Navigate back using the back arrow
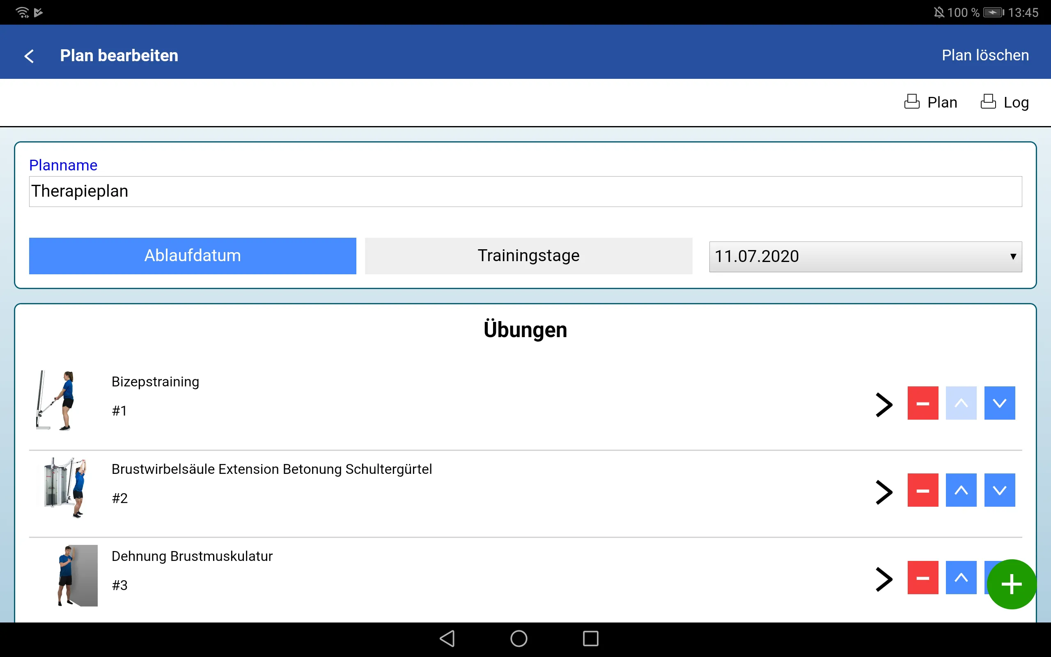 click(x=28, y=54)
